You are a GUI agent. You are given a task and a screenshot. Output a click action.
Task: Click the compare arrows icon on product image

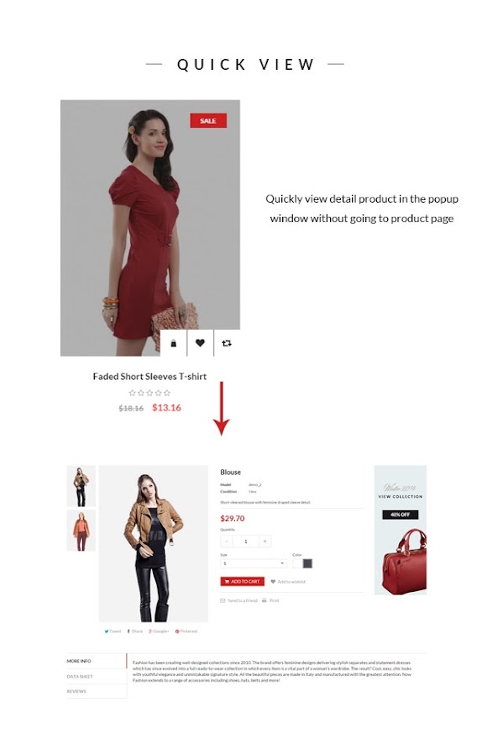pos(227,343)
